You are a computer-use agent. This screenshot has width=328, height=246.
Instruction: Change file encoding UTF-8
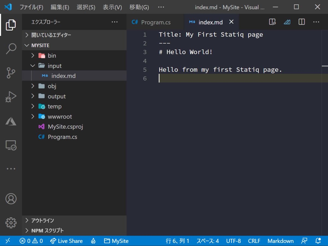click(233, 241)
